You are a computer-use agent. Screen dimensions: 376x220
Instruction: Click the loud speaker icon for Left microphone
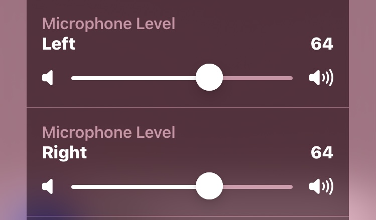(x=321, y=78)
